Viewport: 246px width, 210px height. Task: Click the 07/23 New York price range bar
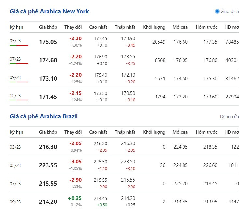(x=19, y=64)
